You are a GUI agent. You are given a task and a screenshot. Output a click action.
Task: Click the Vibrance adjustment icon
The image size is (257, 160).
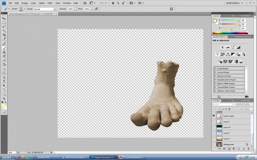tap(217, 54)
